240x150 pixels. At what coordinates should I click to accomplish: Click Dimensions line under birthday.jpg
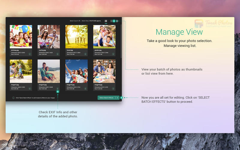pos(18,52)
